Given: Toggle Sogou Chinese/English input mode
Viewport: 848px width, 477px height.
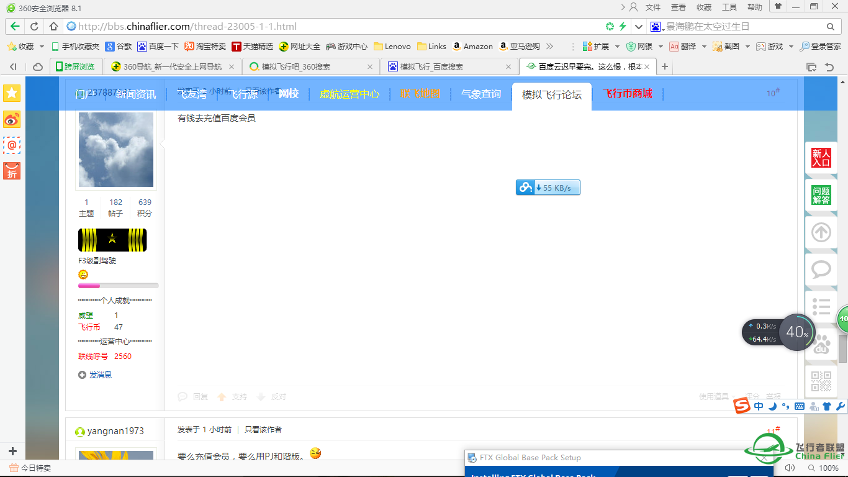Looking at the screenshot, I should click(x=759, y=406).
